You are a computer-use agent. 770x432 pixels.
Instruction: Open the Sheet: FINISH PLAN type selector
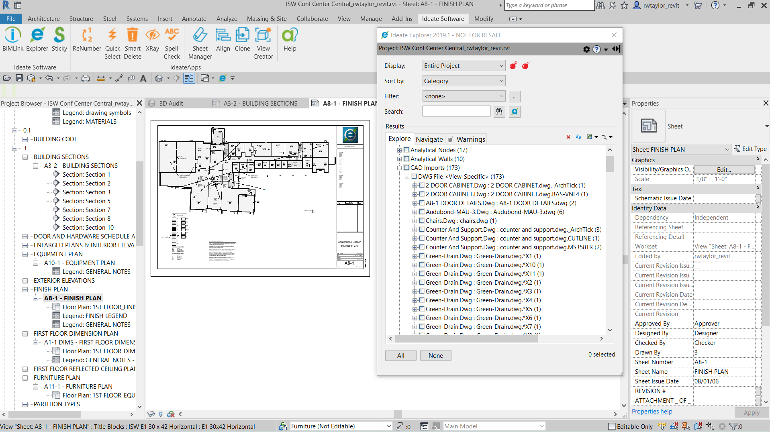(x=681, y=149)
